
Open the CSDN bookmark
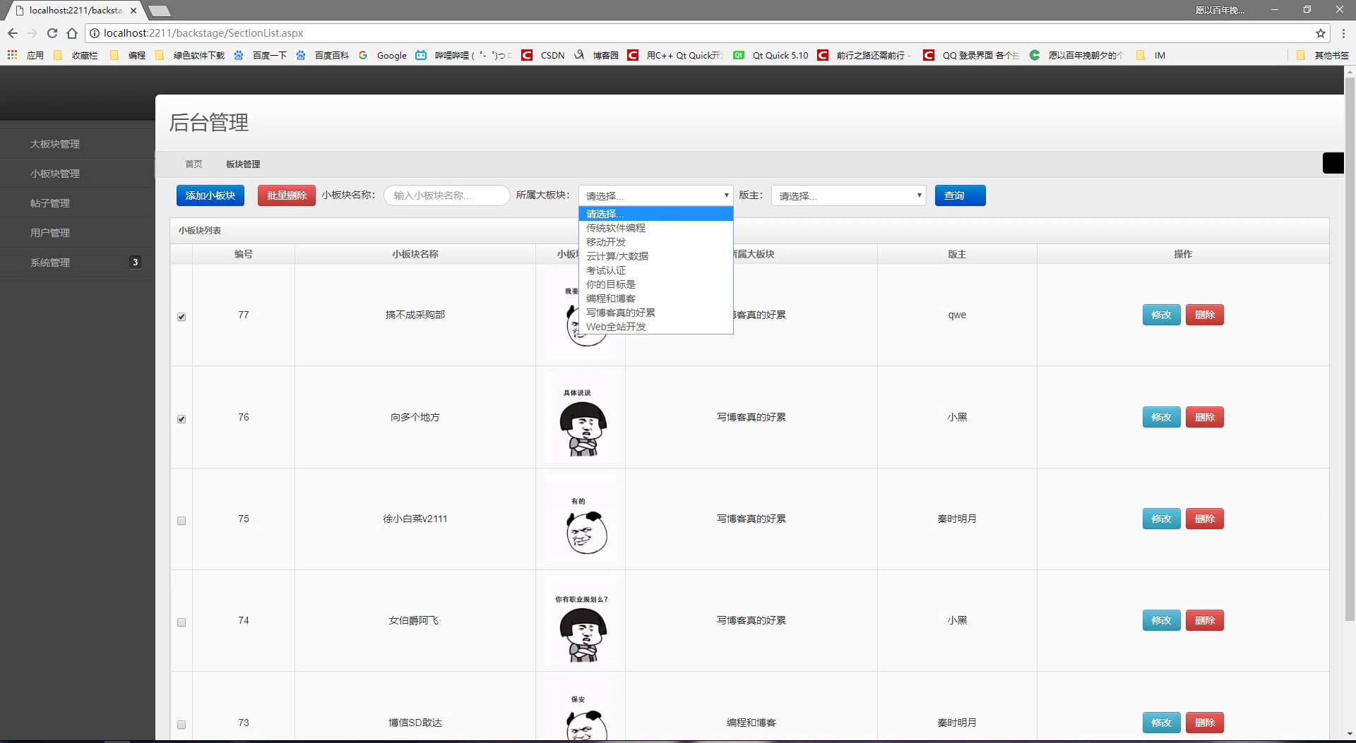click(x=543, y=55)
